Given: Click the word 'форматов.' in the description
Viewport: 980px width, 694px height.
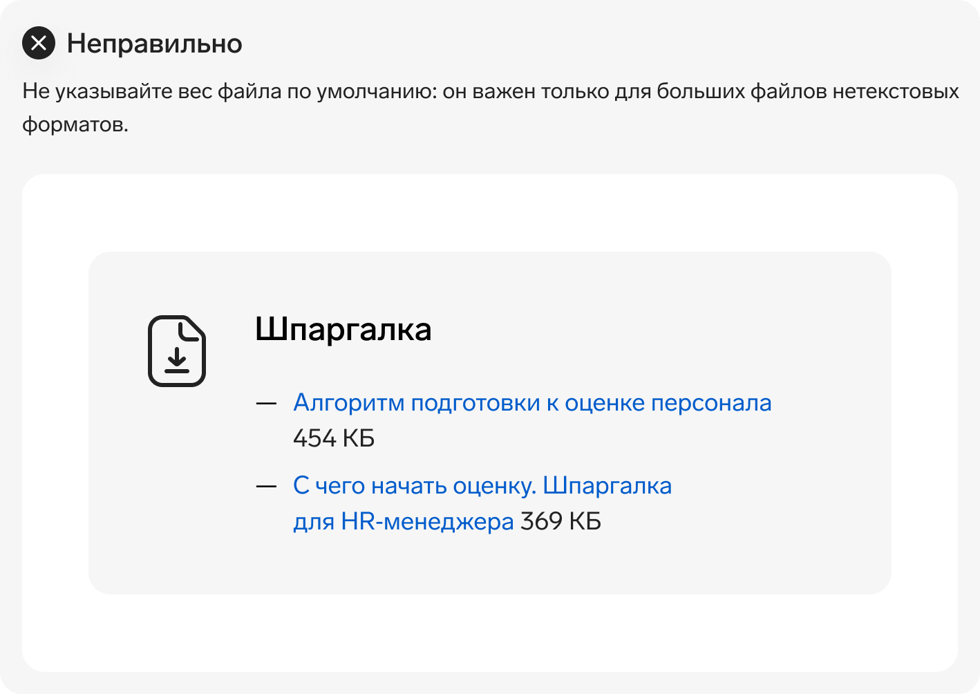Looking at the screenshot, I should pyautogui.click(x=75, y=125).
